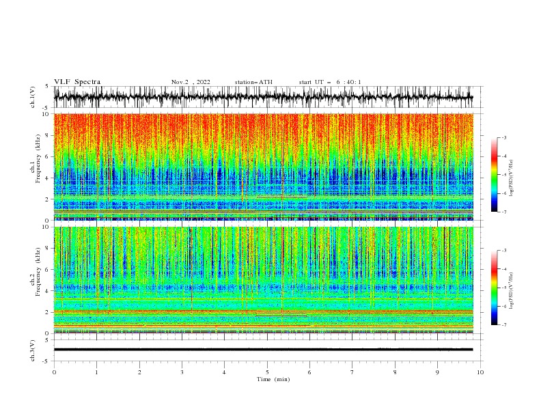
Task: Click the "-5" label on ch.2 color bar
Action: tap(503, 288)
